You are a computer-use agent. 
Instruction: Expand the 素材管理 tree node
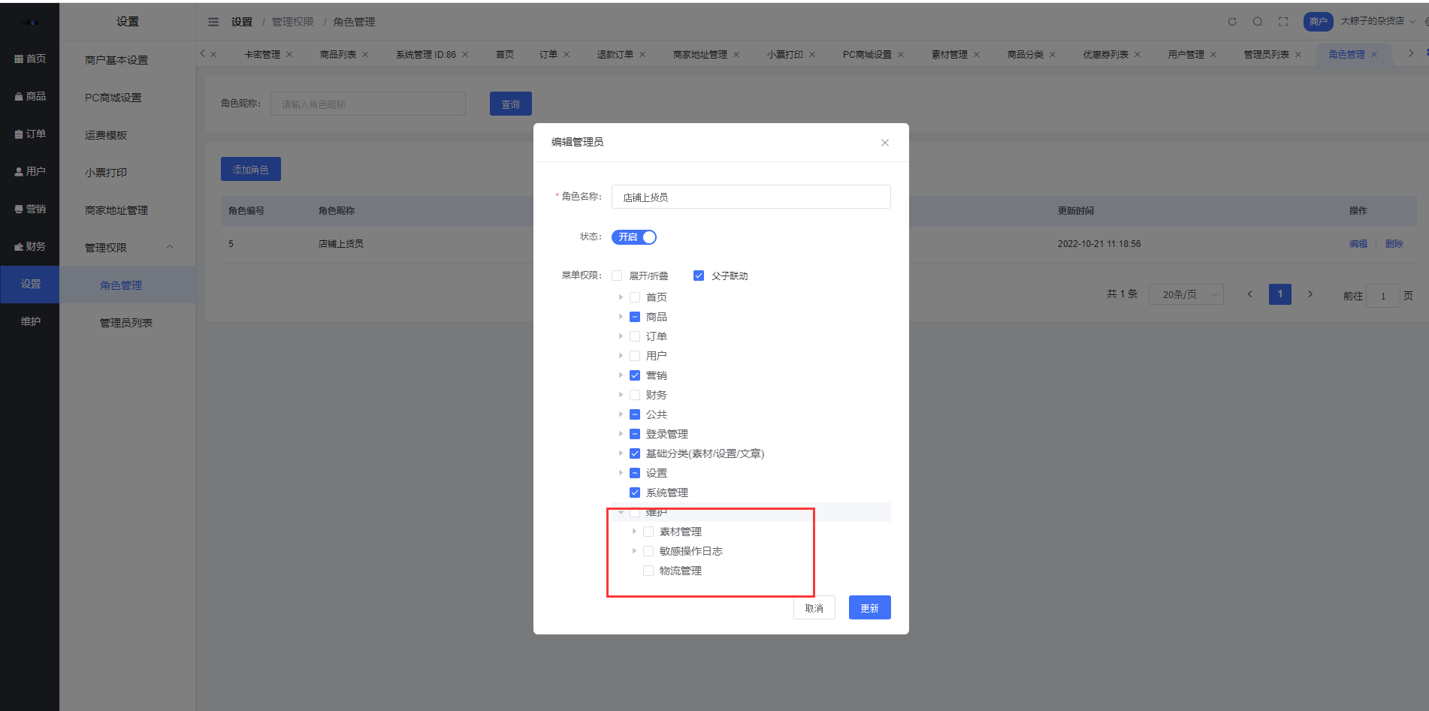[634, 532]
